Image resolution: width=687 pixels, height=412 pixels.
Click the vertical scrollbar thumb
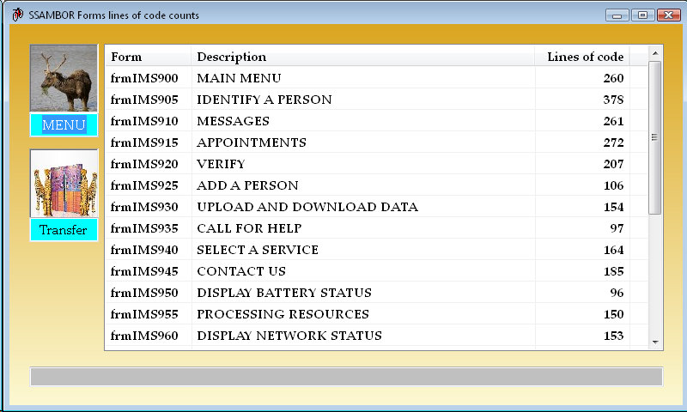654,137
